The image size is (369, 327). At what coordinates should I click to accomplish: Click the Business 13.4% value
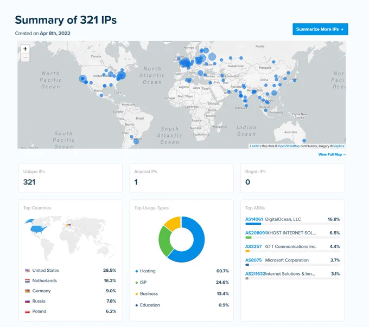[222, 293]
